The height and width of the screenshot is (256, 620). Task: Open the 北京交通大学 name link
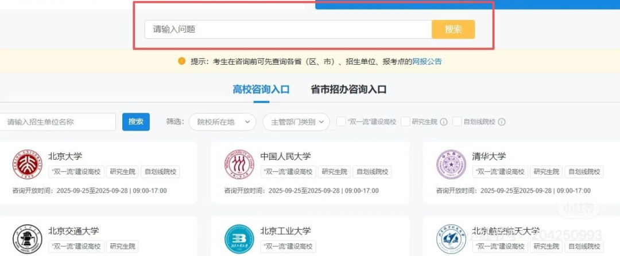point(73,231)
